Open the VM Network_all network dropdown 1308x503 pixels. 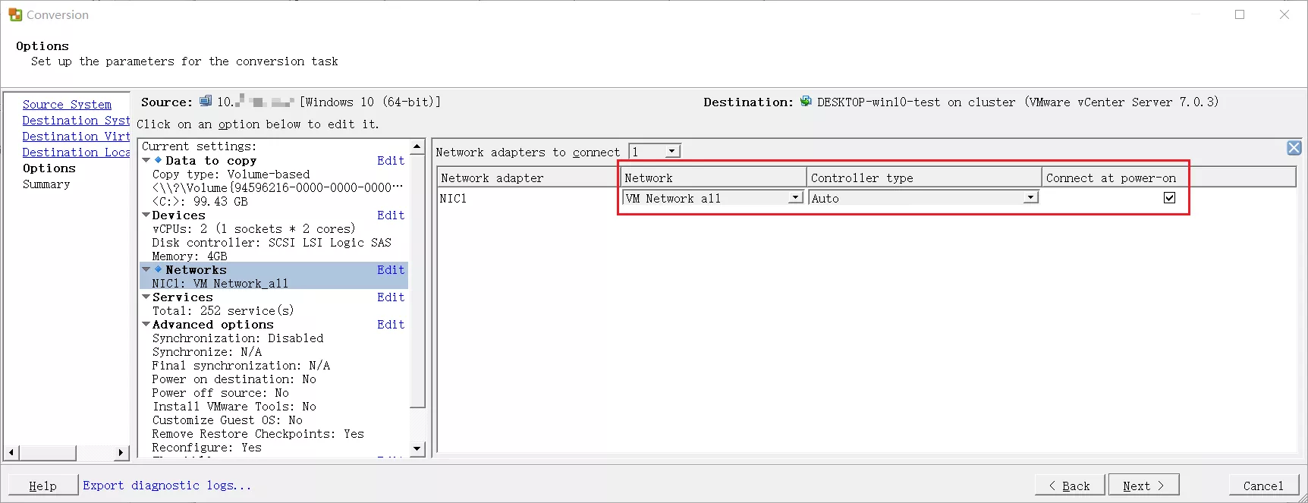pyautogui.click(x=795, y=198)
